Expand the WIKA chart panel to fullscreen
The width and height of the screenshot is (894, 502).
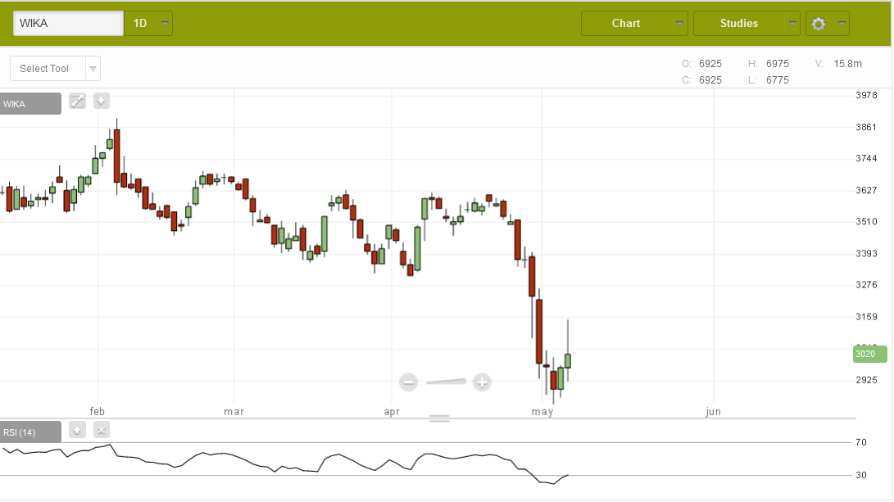click(x=77, y=101)
